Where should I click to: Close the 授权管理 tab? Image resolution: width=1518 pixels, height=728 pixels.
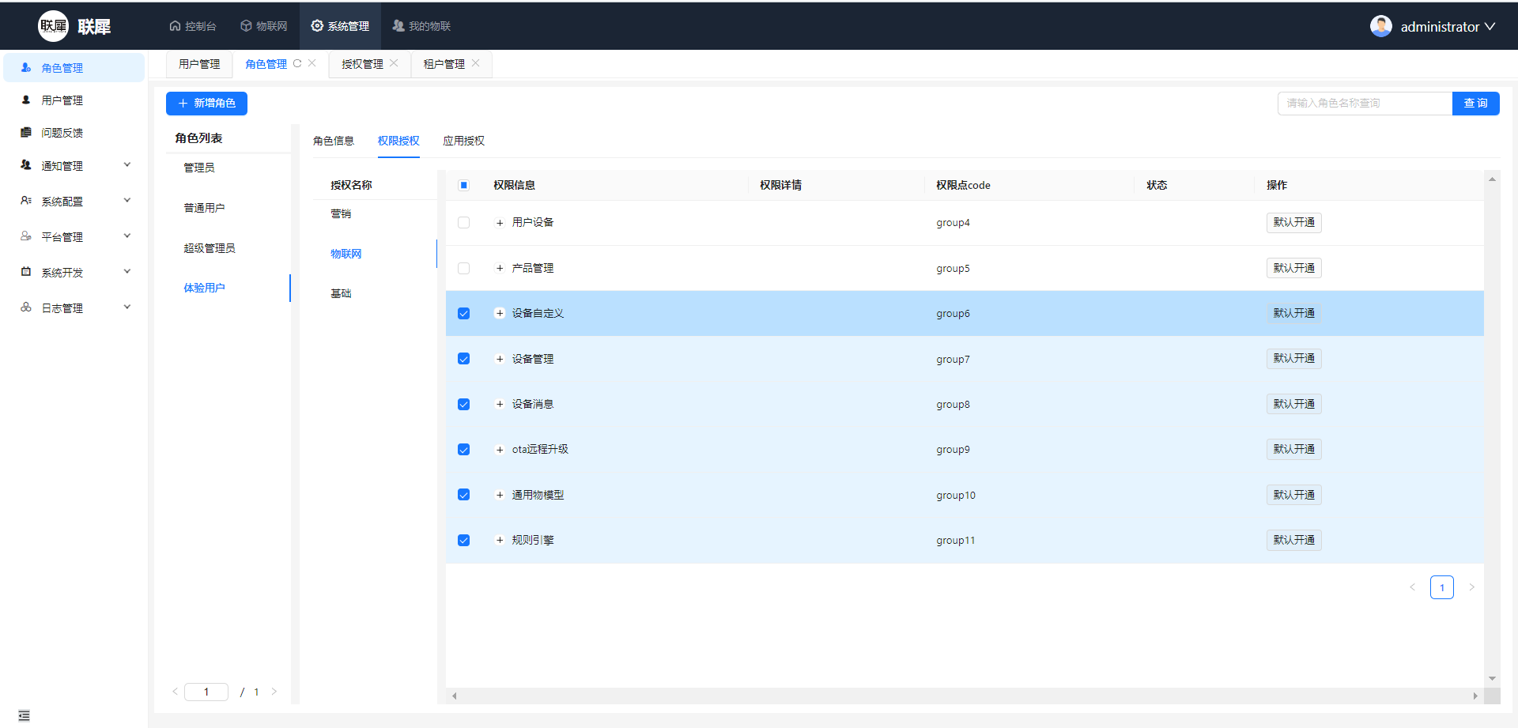(x=394, y=63)
